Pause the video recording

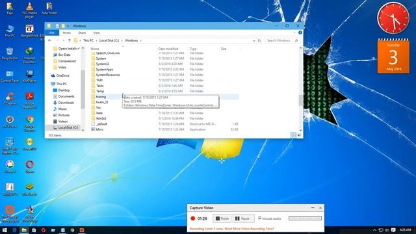coord(244,218)
